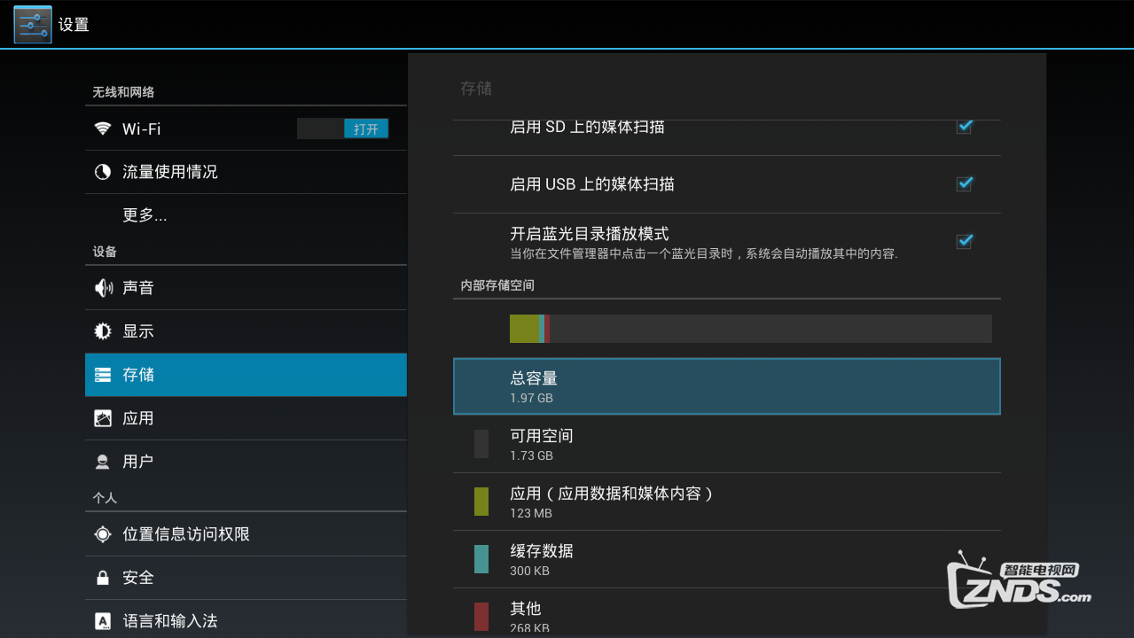Toggle SD media scanning checkbox

(965, 127)
